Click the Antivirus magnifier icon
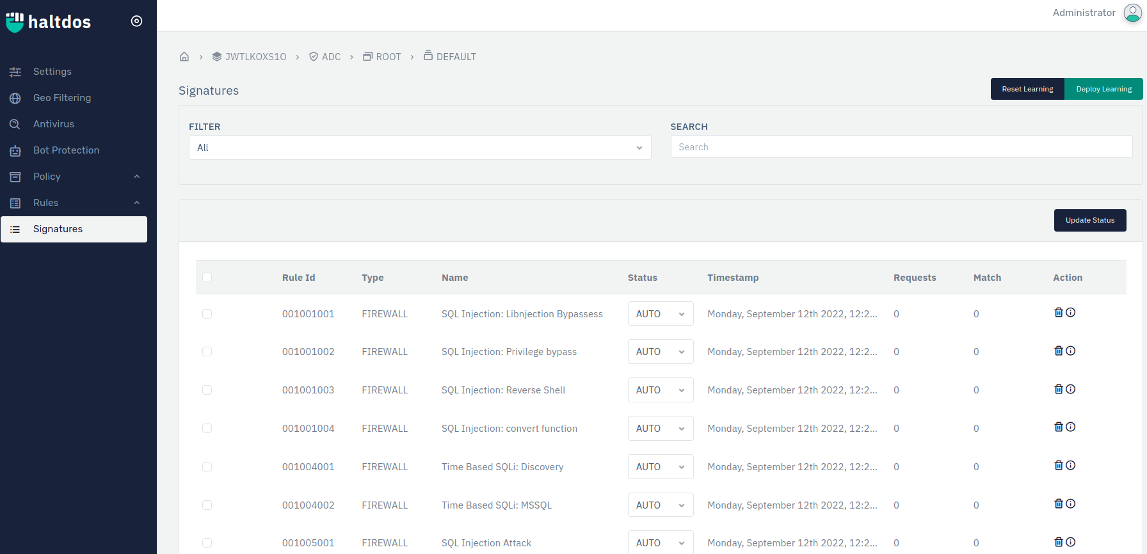The width and height of the screenshot is (1147, 554). [x=15, y=124]
